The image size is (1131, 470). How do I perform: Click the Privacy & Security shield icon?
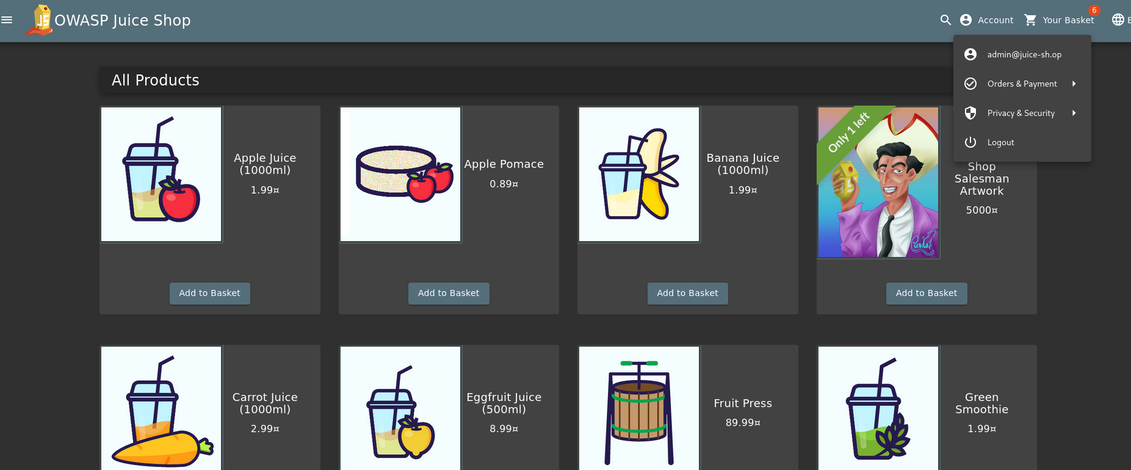point(970,113)
